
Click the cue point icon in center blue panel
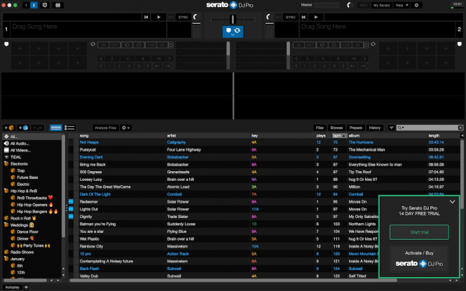228,31
